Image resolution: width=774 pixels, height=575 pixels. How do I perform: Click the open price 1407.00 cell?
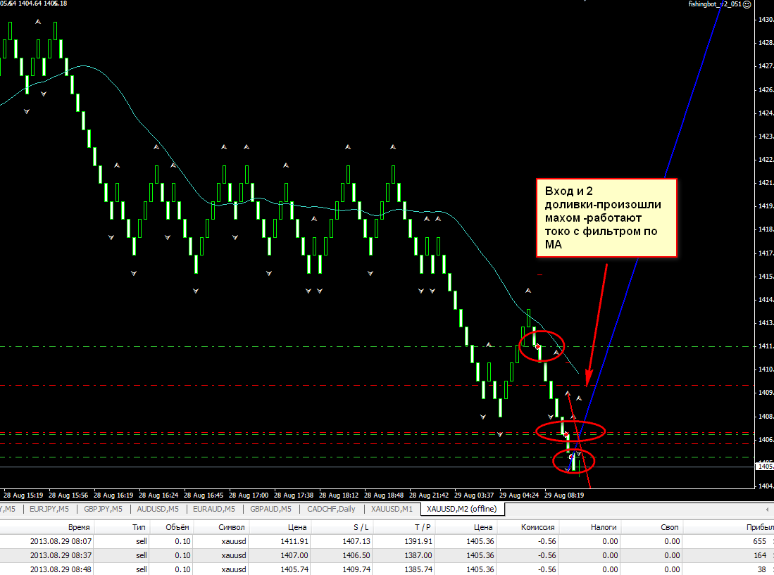[x=294, y=555]
